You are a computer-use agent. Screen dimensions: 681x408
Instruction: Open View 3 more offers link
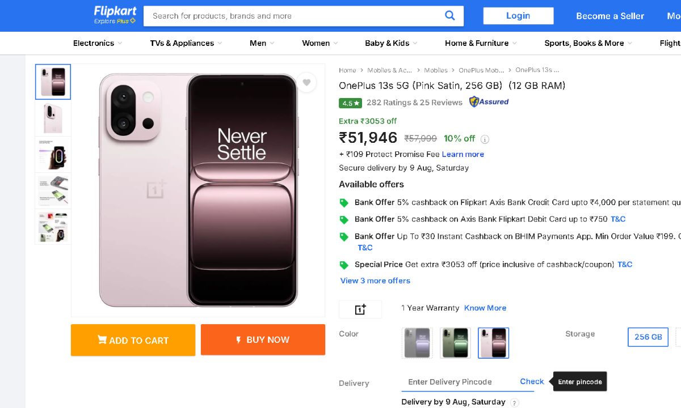(x=375, y=280)
